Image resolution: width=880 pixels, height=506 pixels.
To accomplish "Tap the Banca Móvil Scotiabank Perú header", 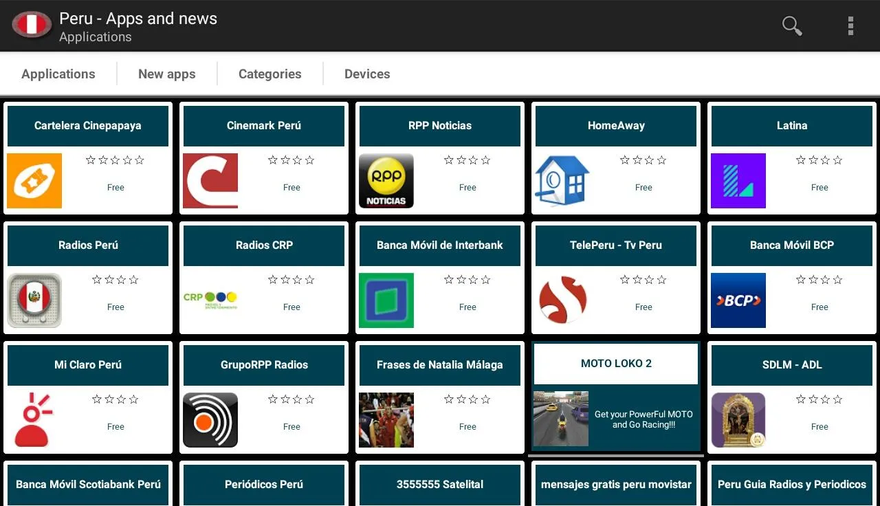I will (x=88, y=485).
